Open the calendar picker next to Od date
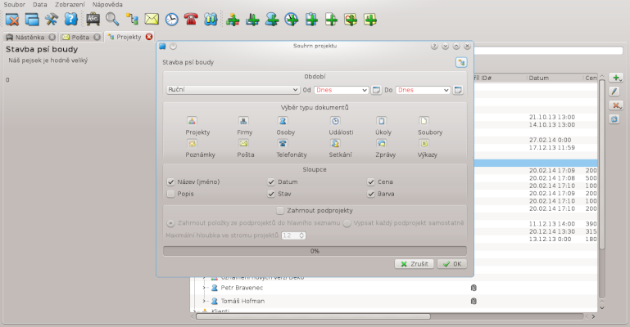This screenshot has height=327, width=630. point(376,90)
